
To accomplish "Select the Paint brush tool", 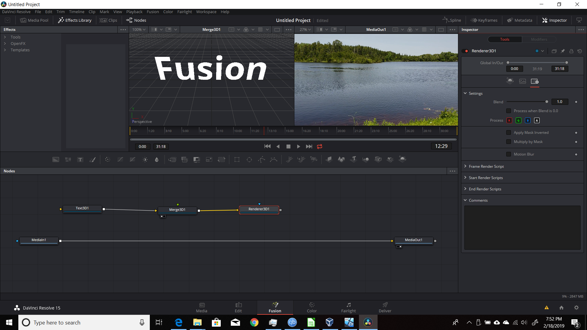I will point(92,159).
